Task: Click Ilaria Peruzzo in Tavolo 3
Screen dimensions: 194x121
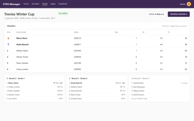Action: click(139, 95)
